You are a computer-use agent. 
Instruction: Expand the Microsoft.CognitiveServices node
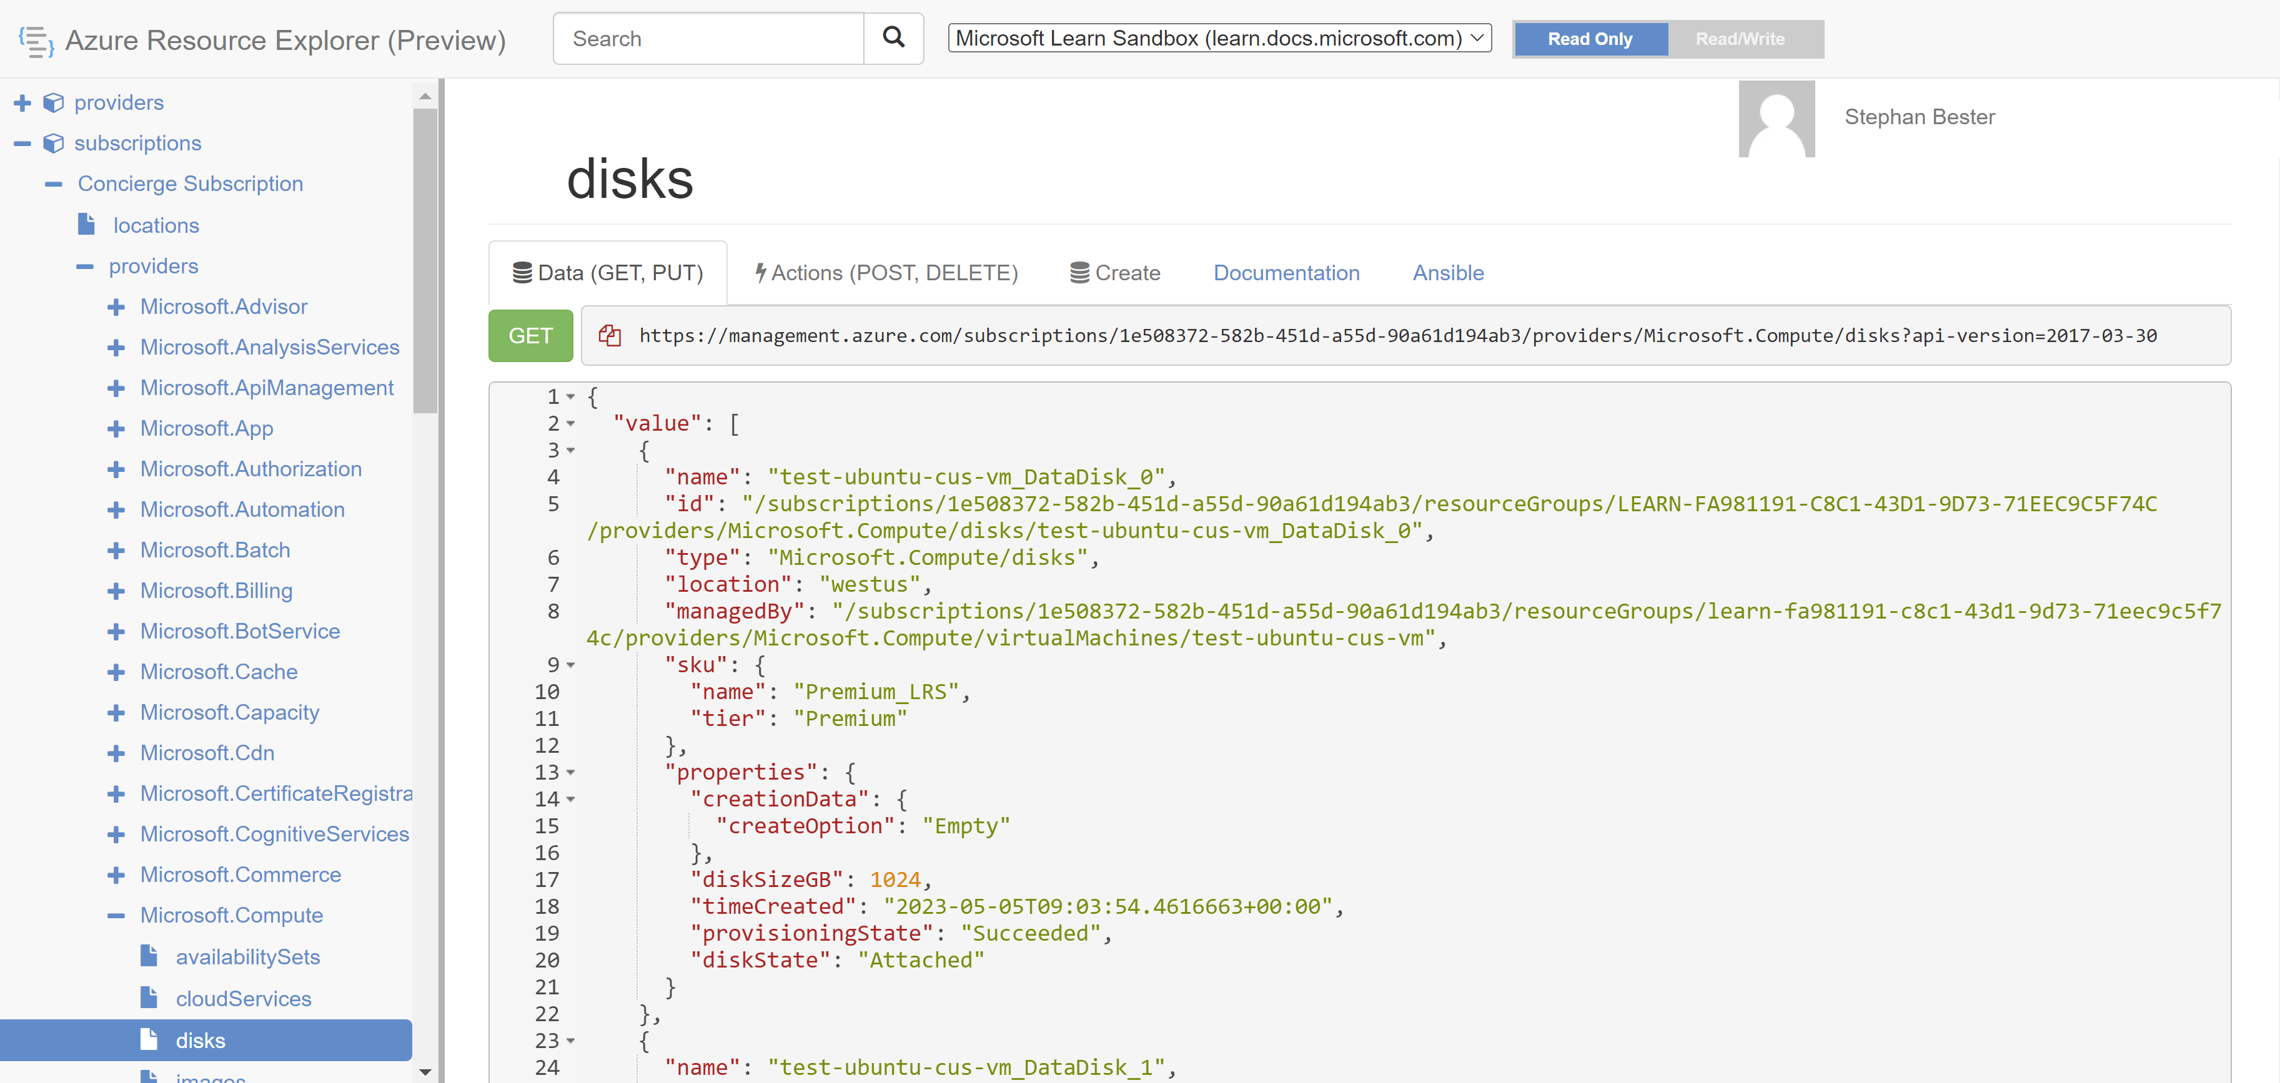tap(116, 835)
